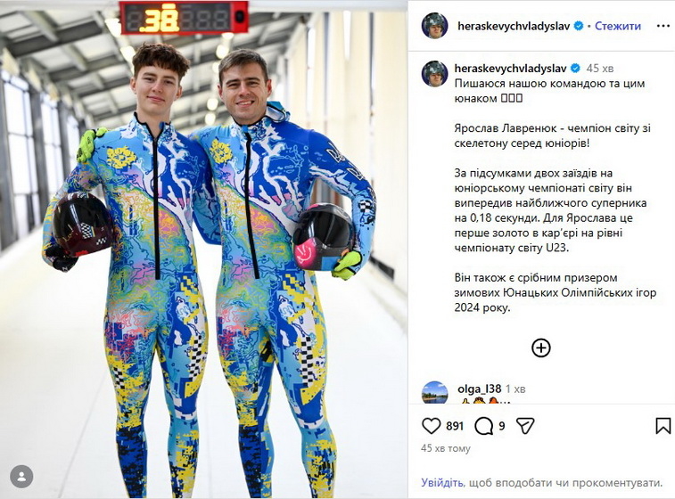Show tagged people on the photo
The height and width of the screenshot is (499, 675).
click(21, 477)
